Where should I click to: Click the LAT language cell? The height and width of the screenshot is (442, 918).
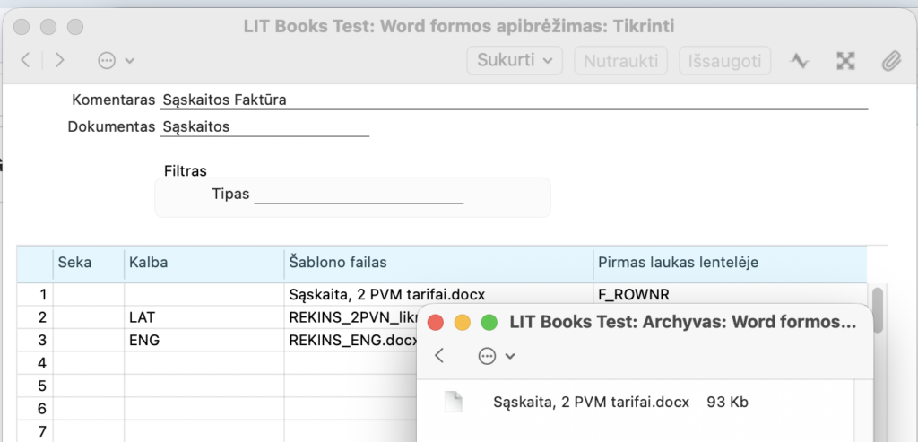[x=204, y=318]
